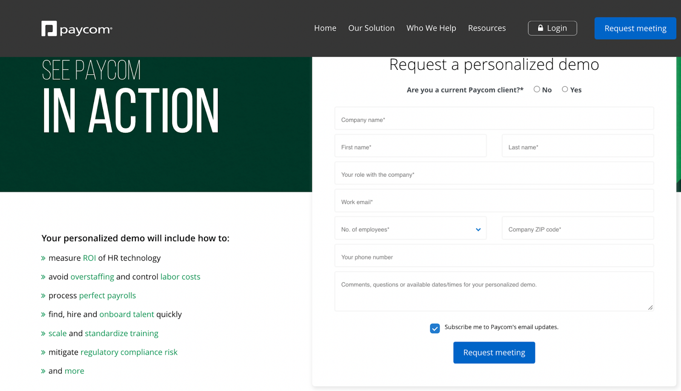Open the Home menu item

325,28
